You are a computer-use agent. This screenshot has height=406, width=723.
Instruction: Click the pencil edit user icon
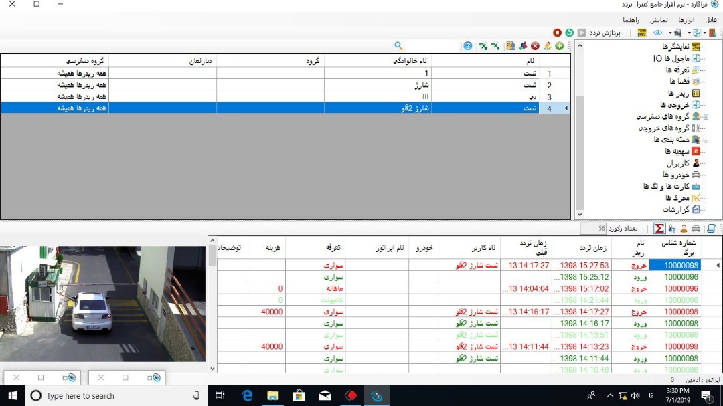(x=548, y=46)
